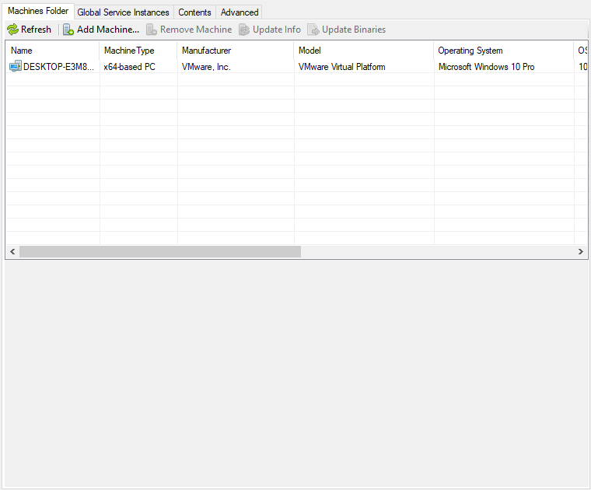The height and width of the screenshot is (490, 591).
Task: Sort by the Model column header
Action: [x=364, y=51]
